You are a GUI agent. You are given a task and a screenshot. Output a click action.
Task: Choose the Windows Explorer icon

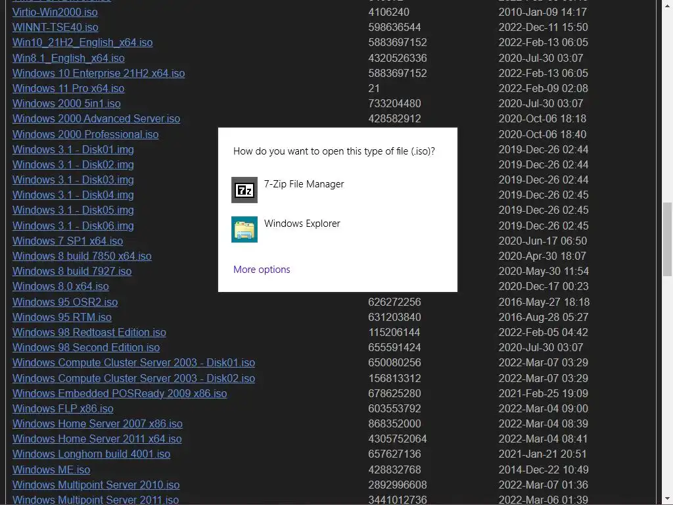click(244, 229)
